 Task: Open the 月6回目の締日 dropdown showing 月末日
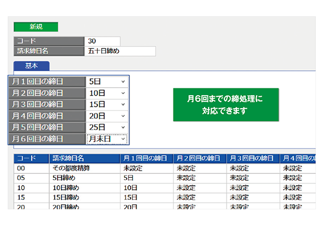coord(107,139)
